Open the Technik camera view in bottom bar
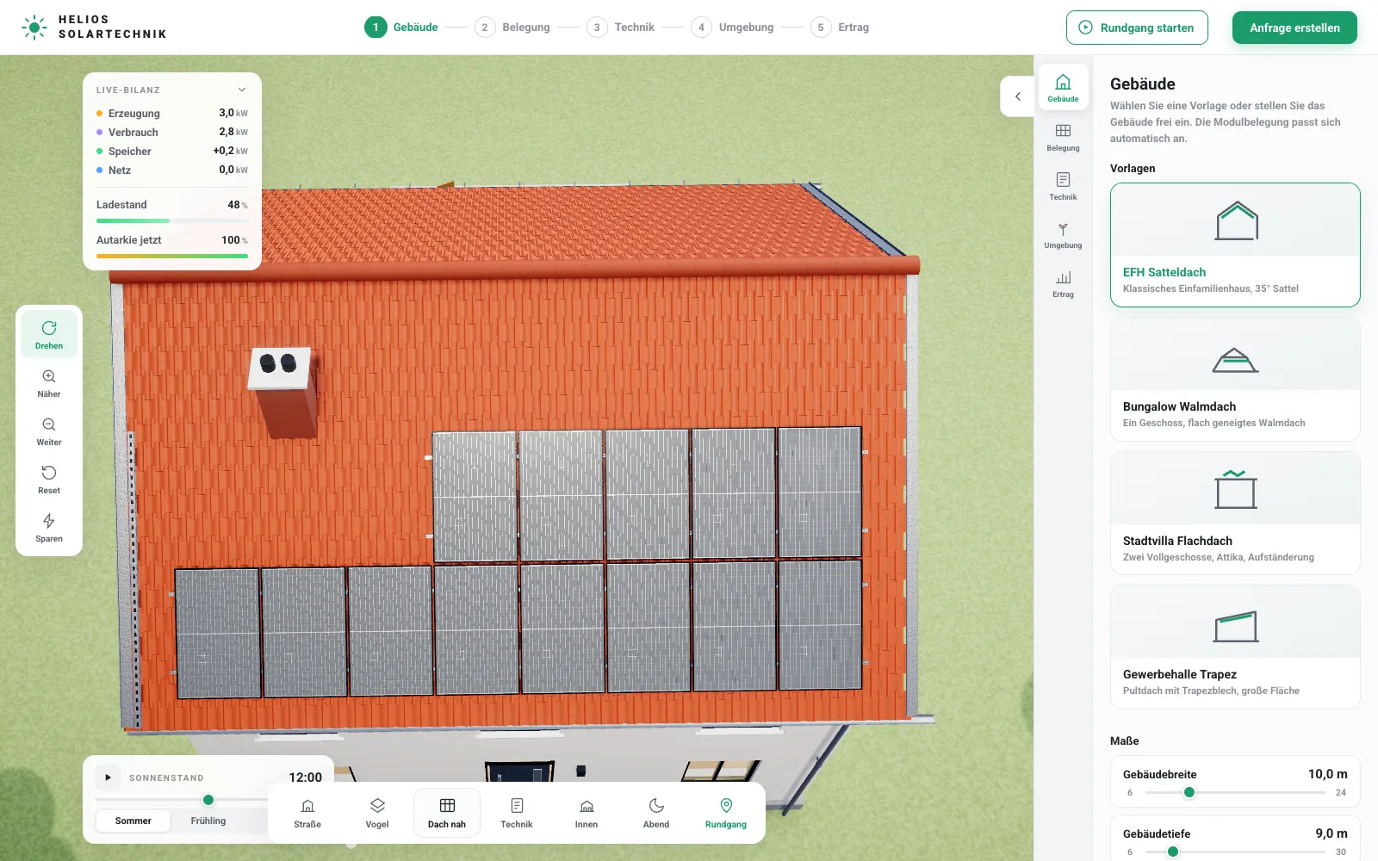Image resolution: width=1378 pixels, height=861 pixels. (517, 813)
